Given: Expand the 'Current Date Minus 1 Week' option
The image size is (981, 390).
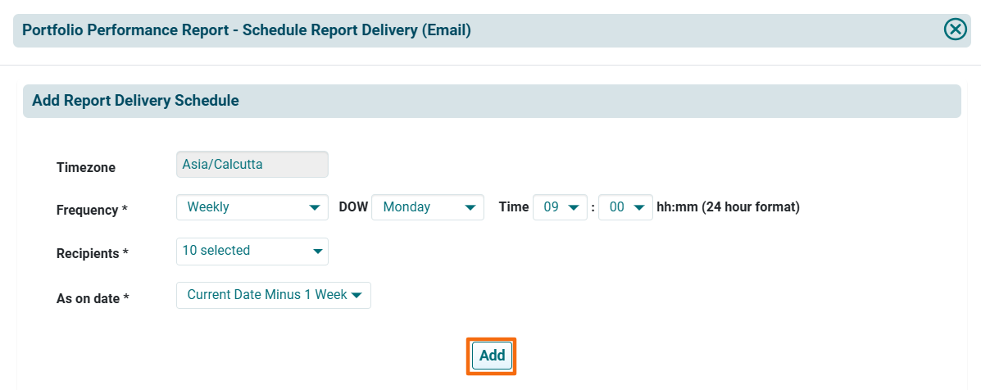Looking at the screenshot, I should [x=267, y=295].
